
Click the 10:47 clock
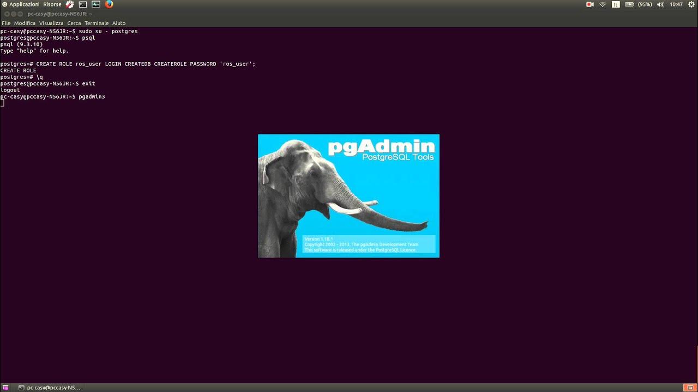pyautogui.click(x=676, y=4)
